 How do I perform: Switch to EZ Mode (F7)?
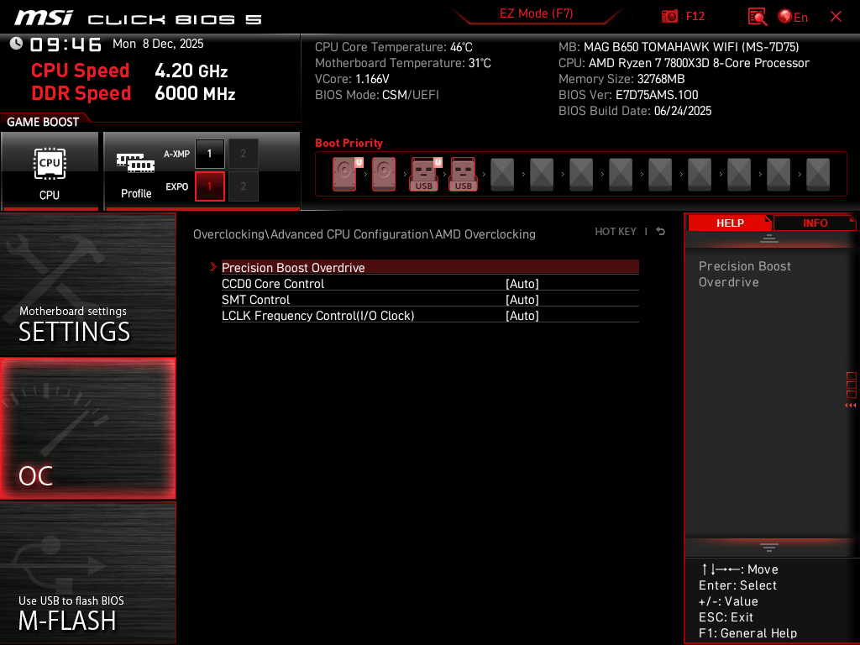point(536,13)
